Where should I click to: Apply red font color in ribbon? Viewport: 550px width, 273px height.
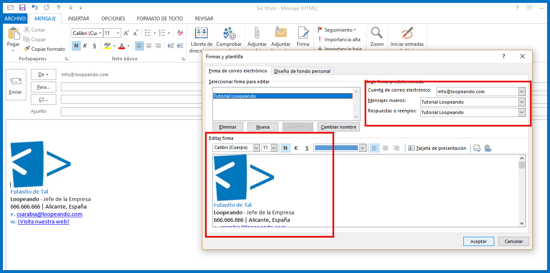[122, 46]
